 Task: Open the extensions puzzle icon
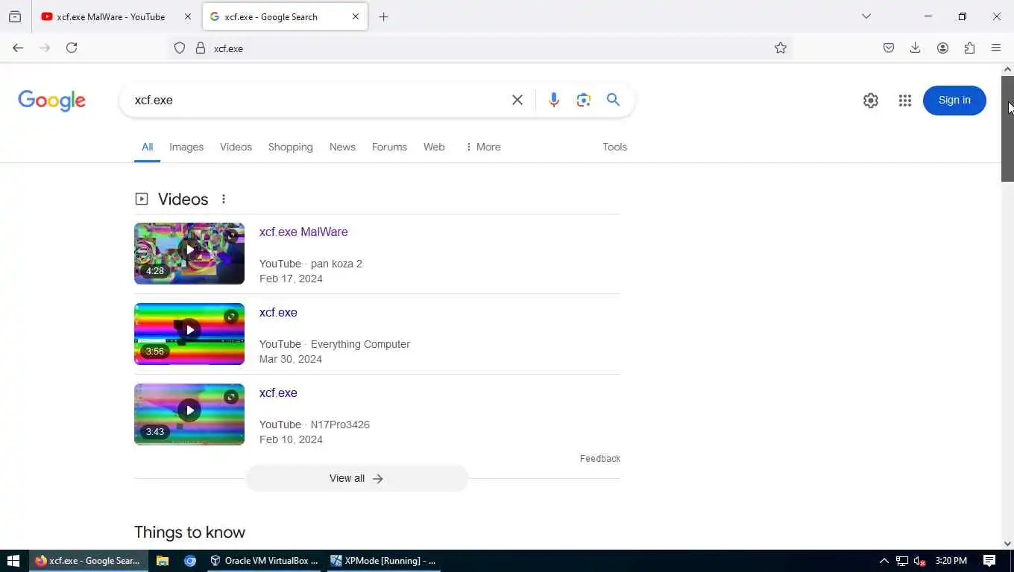969,48
